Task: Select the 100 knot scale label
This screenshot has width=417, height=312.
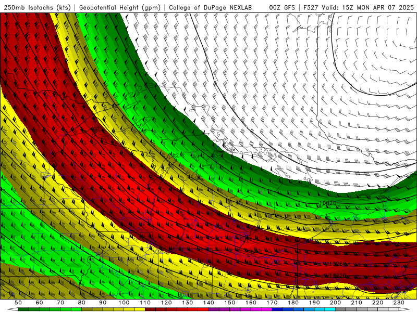Action: (x=124, y=303)
